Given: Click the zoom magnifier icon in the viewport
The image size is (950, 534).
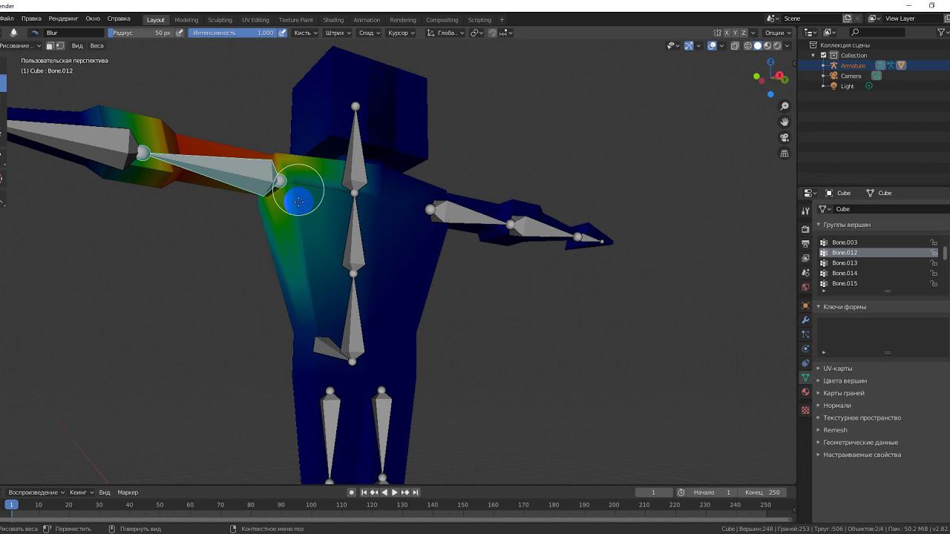Looking at the screenshot, I should pyautogui.click(x=784, y=107).
